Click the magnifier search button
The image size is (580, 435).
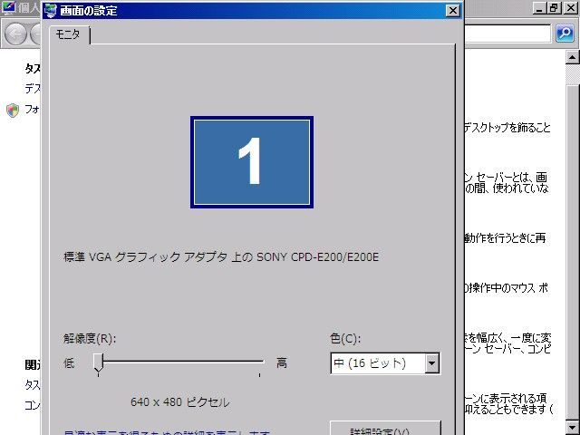point(564,34)
